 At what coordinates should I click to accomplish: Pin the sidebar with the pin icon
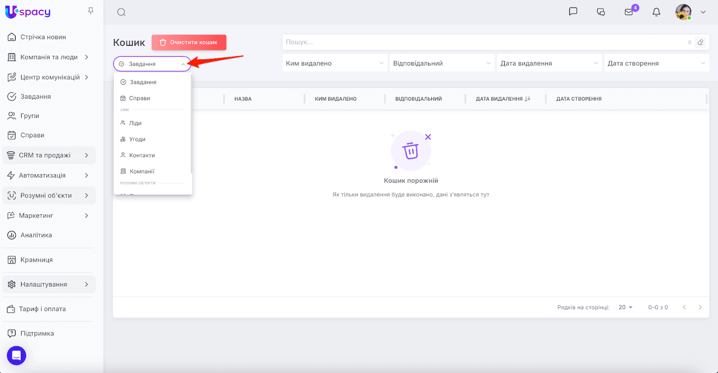point(91,11)
